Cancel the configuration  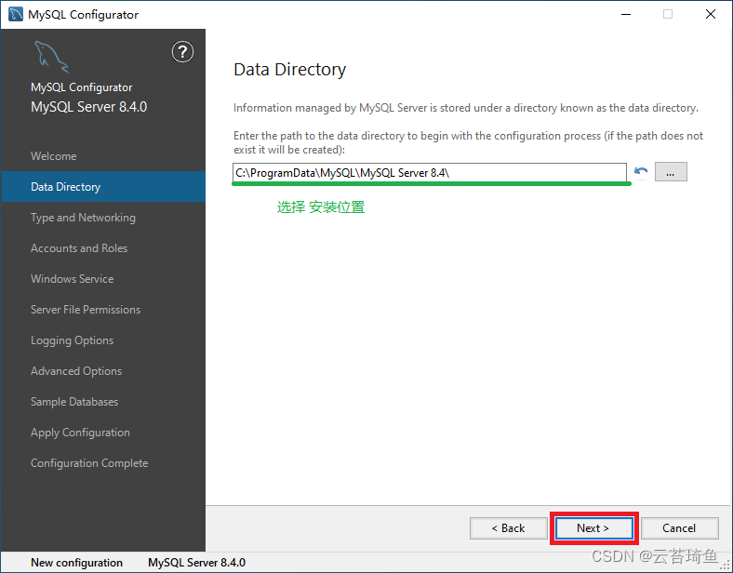tap(679, 528)
